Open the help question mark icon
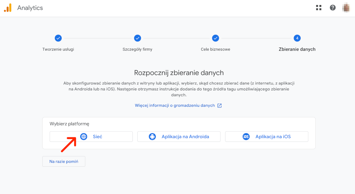The width and height of the screenshot is (355, 194). click(x=333, y=8)
